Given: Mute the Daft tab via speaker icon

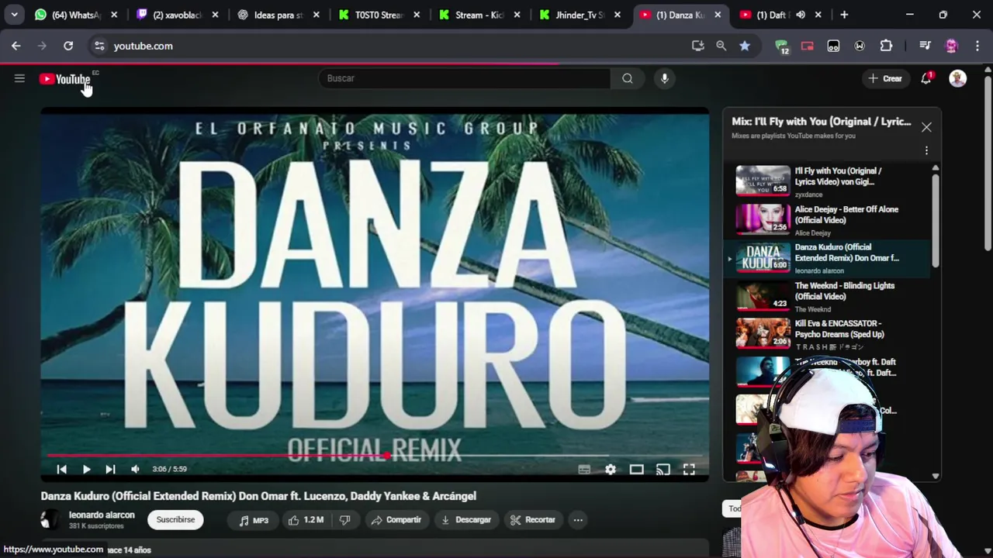Looking at the screenshot, I should pyautogui.click(x=800, y=15).
